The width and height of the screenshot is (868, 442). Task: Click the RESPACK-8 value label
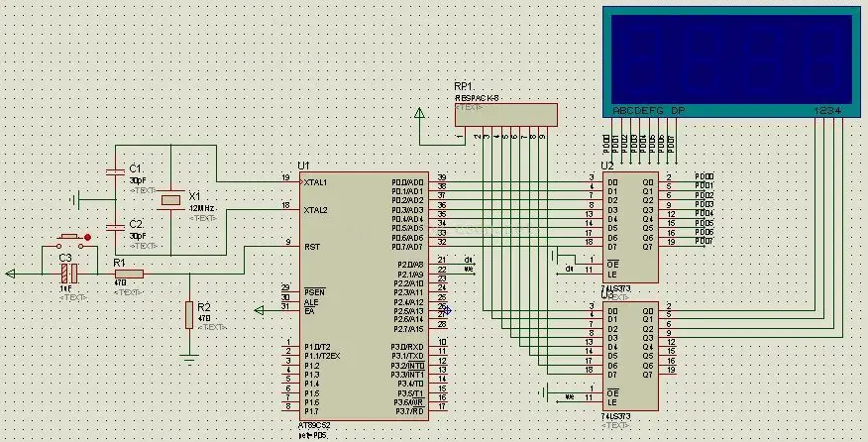(477, 98)
